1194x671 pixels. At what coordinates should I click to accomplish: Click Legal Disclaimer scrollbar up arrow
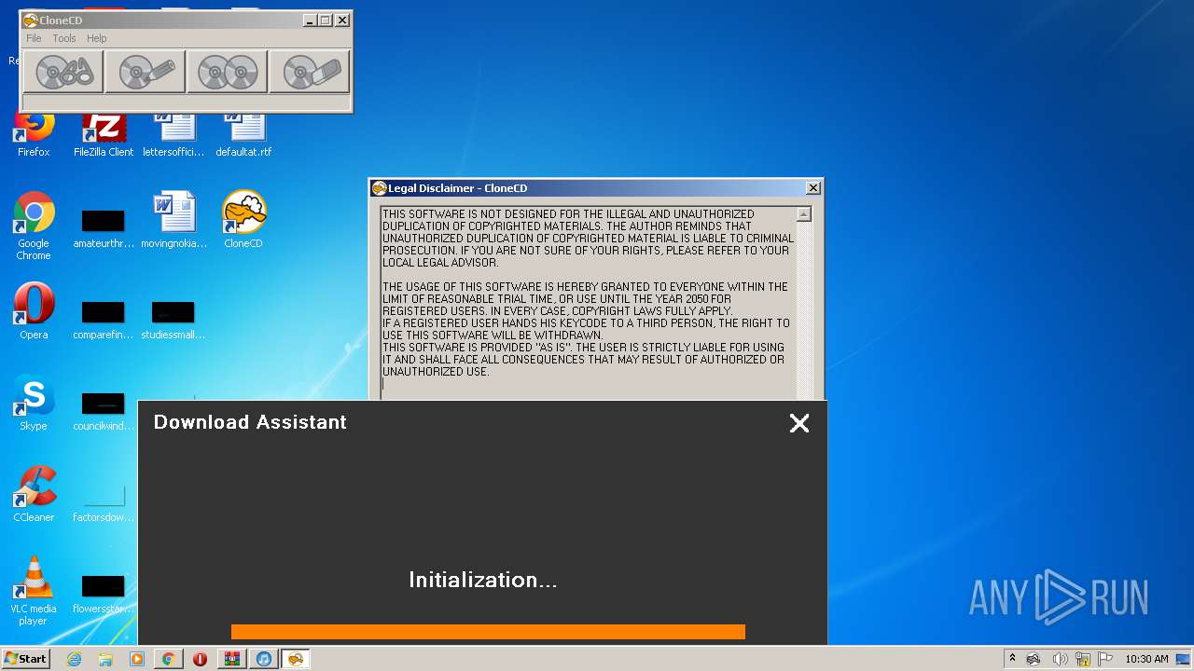pos(804,214)
